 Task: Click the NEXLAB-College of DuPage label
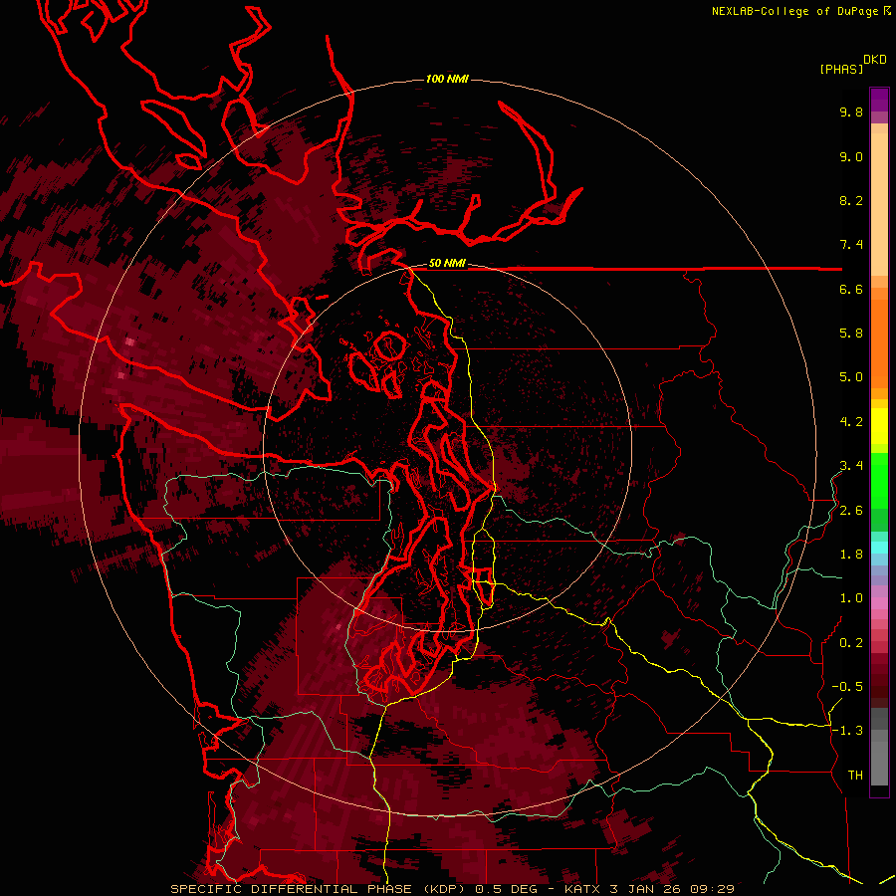pos(794,11)
